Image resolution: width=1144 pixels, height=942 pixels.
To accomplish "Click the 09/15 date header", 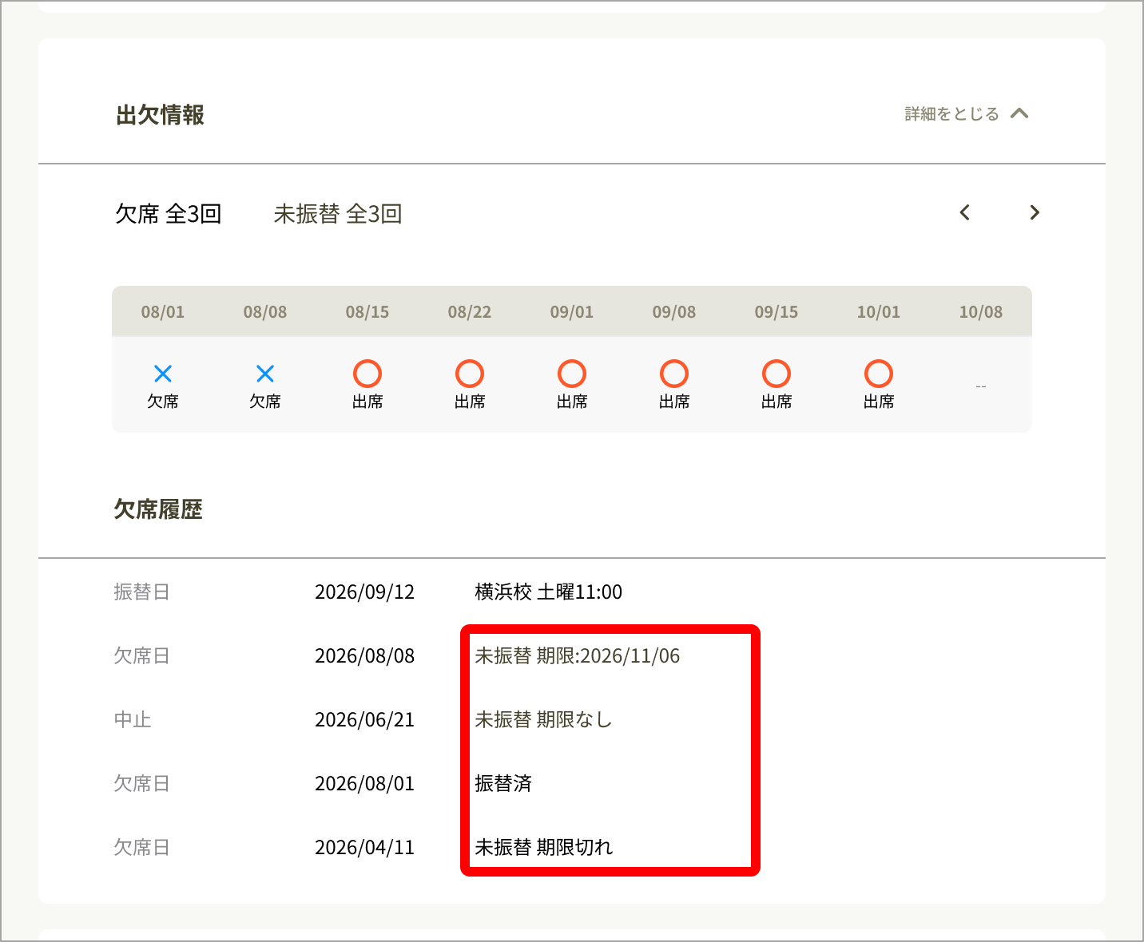I will pos(777,312).
